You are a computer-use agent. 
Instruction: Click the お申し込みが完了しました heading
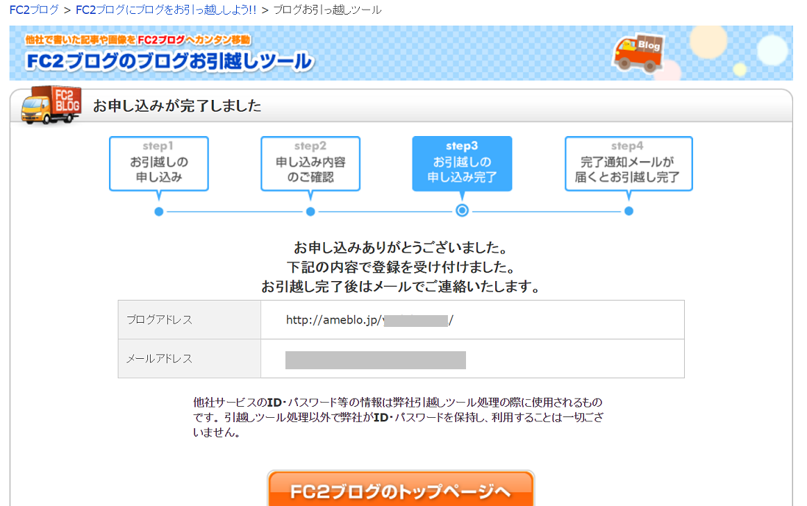177,106
